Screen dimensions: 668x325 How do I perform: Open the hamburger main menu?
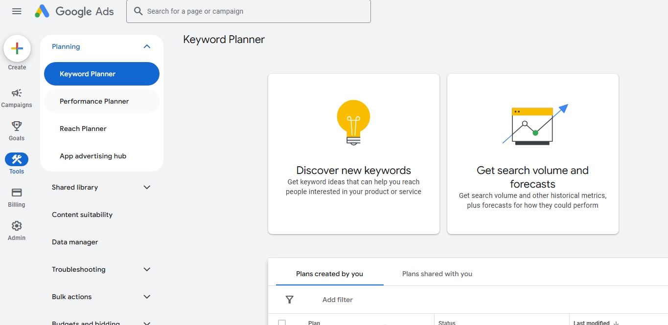pos(17,11)
